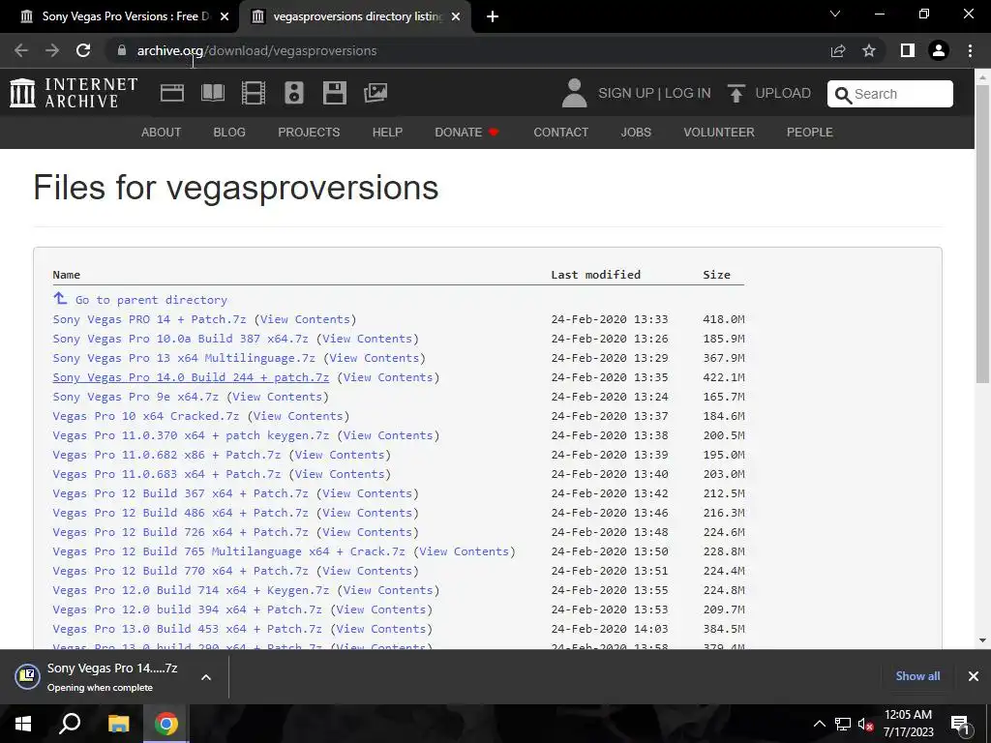Click the magnifier icon in search box
991x743 pixels.
point(843,95)
